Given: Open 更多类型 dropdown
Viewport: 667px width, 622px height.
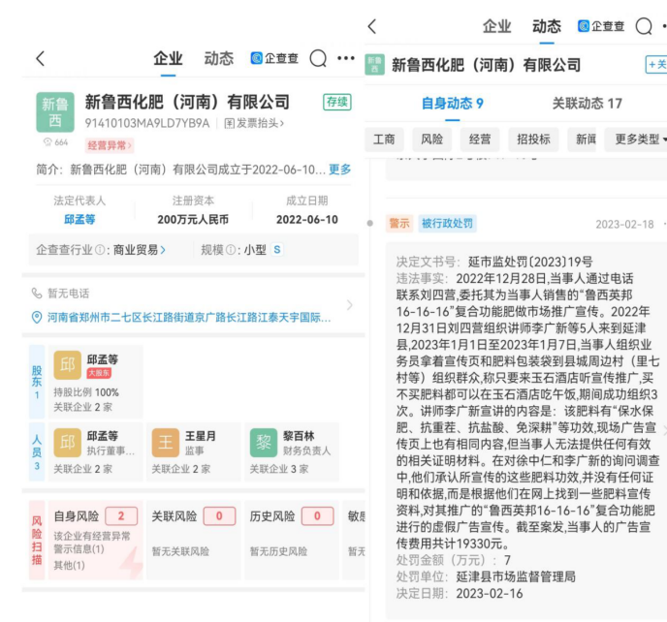Looking at the screenshot, I should coord(638,140).
